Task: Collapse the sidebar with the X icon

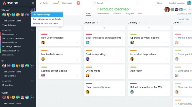Action: 33,3
